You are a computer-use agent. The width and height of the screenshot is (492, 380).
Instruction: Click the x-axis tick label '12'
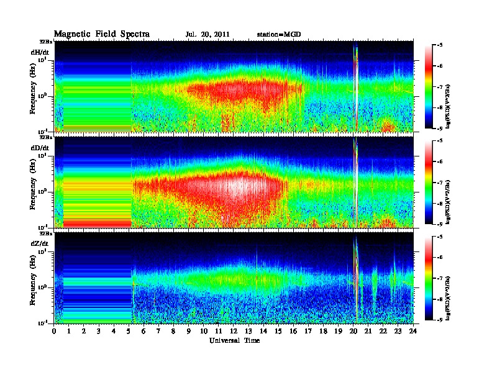click(x=234, y=331)
